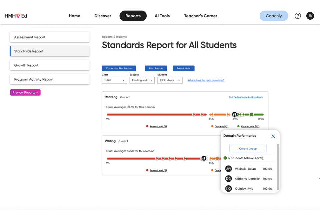320x210 pixels.
Task: Click Below-Level (2) link under Reading
Action: click(x=158, y=127)
